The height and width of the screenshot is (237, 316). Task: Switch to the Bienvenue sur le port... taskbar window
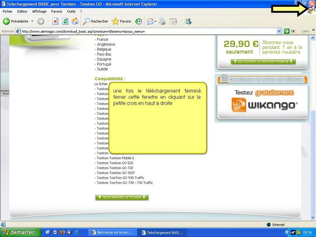(x=113, y=233)
